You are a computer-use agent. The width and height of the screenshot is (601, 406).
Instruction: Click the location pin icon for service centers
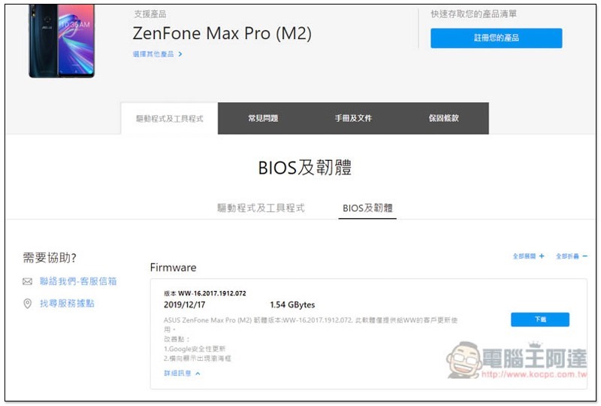click(x=28, y=304)
